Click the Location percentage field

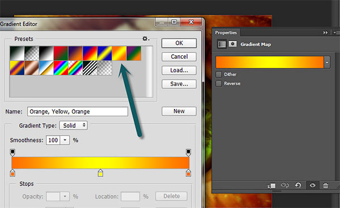(130, 196)
